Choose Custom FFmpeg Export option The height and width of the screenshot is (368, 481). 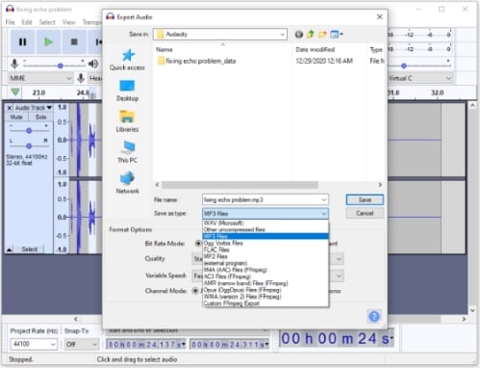tap(266, 303)
